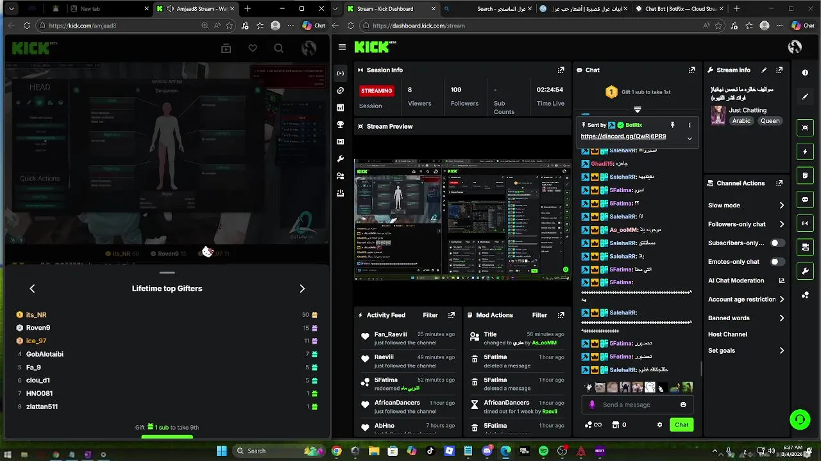Open the analytics chart icon in sidebar
821x461 pixels.
(x=341, y=108)
